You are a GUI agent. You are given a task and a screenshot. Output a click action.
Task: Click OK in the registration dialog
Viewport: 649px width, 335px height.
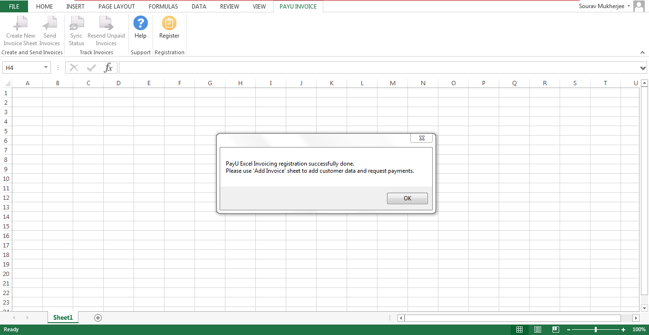(407, 198)
